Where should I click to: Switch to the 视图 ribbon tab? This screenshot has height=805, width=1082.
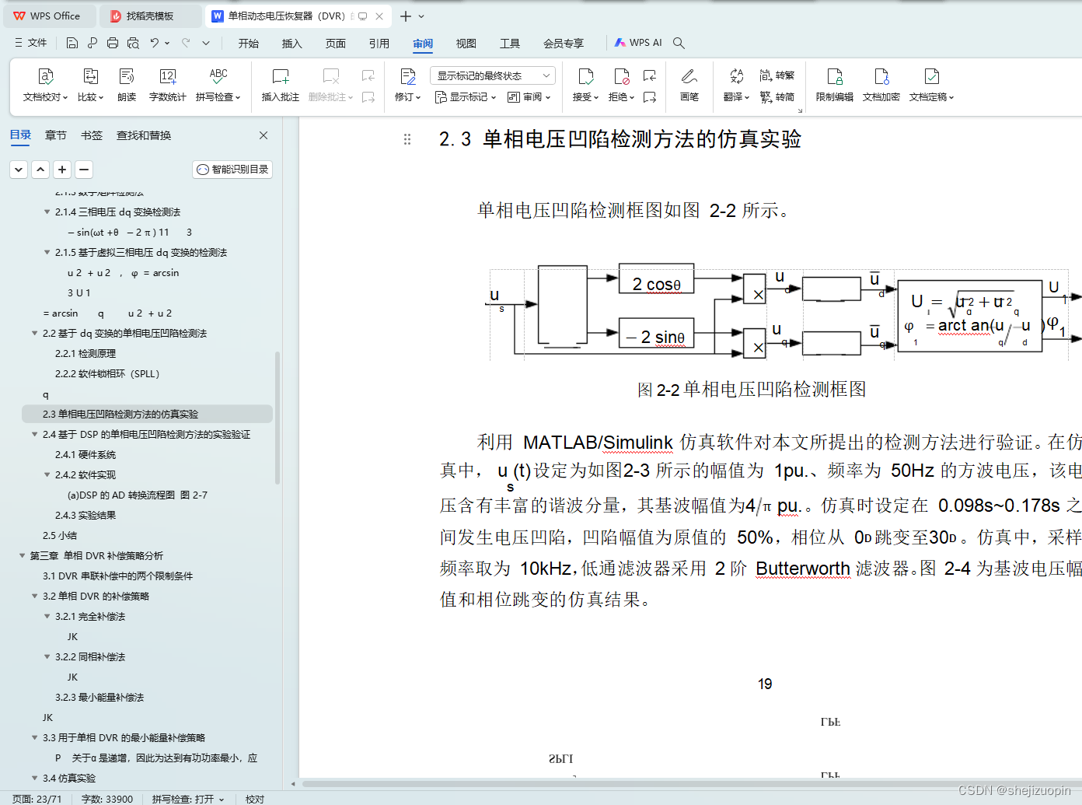coord(466,44)
